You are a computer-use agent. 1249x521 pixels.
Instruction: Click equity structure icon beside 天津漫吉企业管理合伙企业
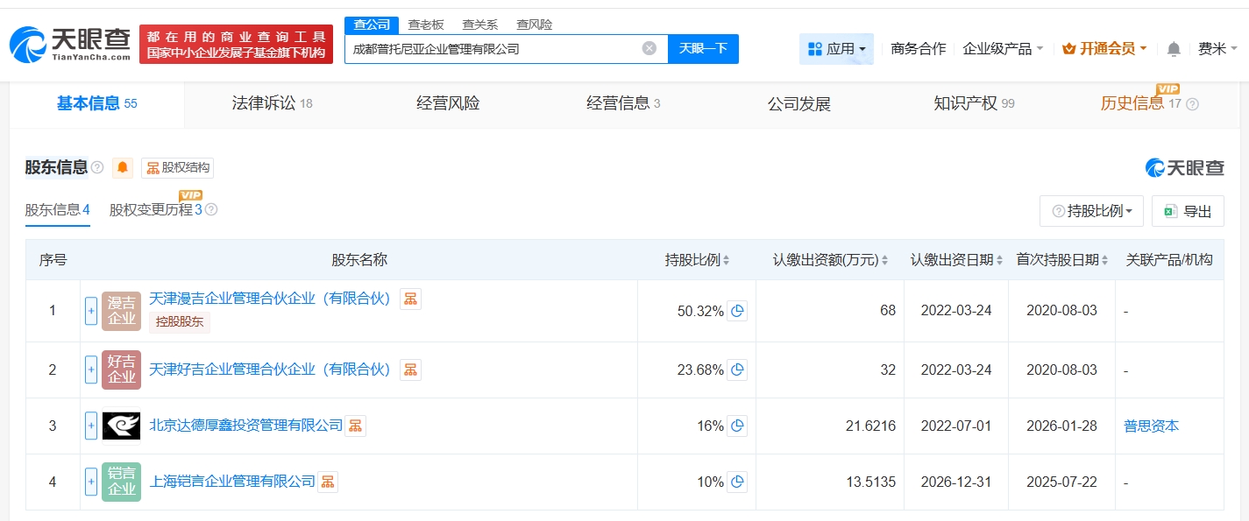pyautogui.click(x=410, y=299)
